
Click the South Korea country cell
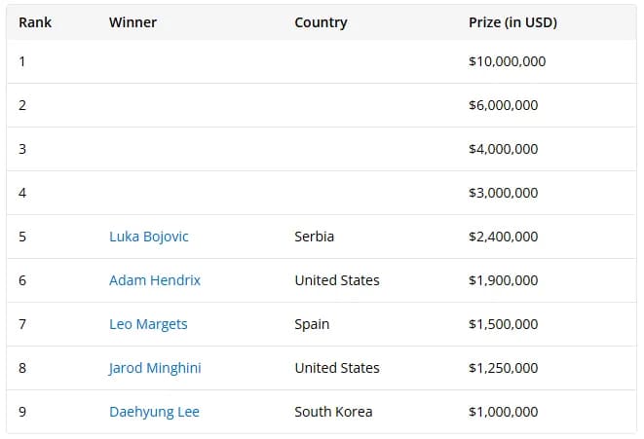[x=333, y=412]
